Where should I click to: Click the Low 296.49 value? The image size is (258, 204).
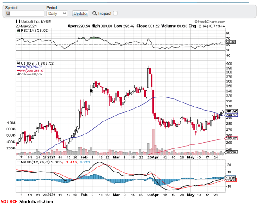[124, 26]
